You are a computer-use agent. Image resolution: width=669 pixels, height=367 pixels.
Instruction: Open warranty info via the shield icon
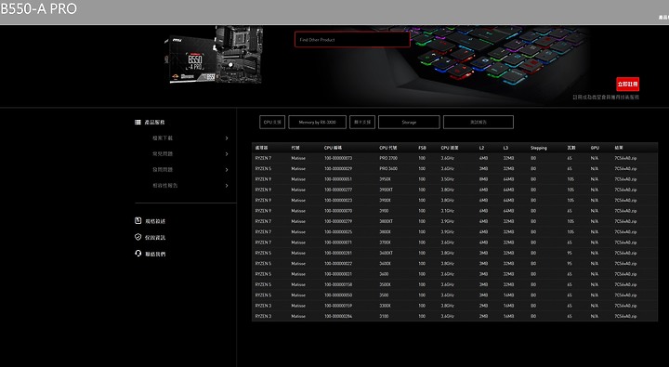coord(138,237)
